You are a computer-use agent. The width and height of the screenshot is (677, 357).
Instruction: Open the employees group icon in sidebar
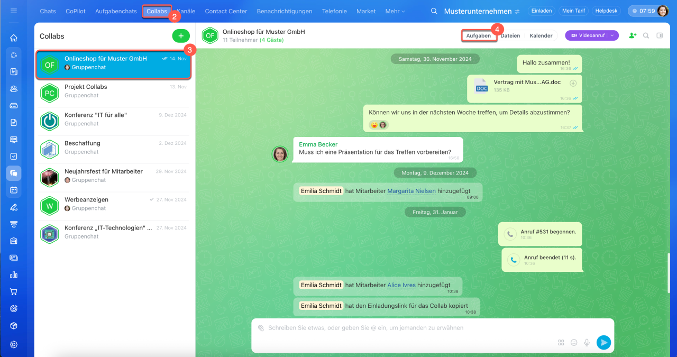(x=14, y=89)
